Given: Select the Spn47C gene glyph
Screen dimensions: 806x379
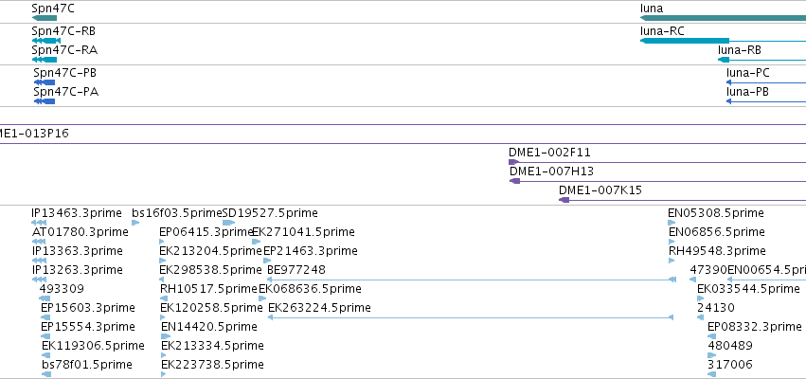Looking at the screenshot, I should pyautogui.click(x=45, y=18).
